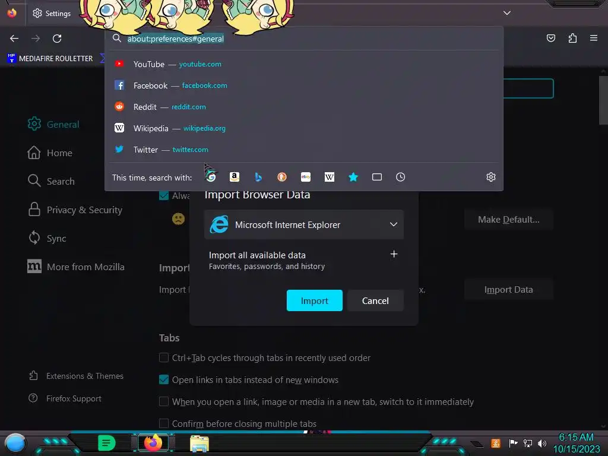Click the Import button in dialog
The image size is (608, 456).
(x=315, y=300)
